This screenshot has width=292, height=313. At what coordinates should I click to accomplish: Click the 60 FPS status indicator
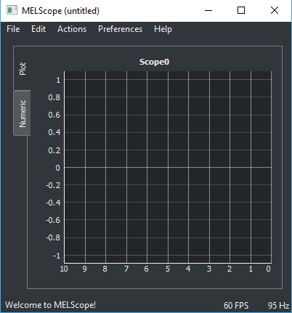(236, 305)
